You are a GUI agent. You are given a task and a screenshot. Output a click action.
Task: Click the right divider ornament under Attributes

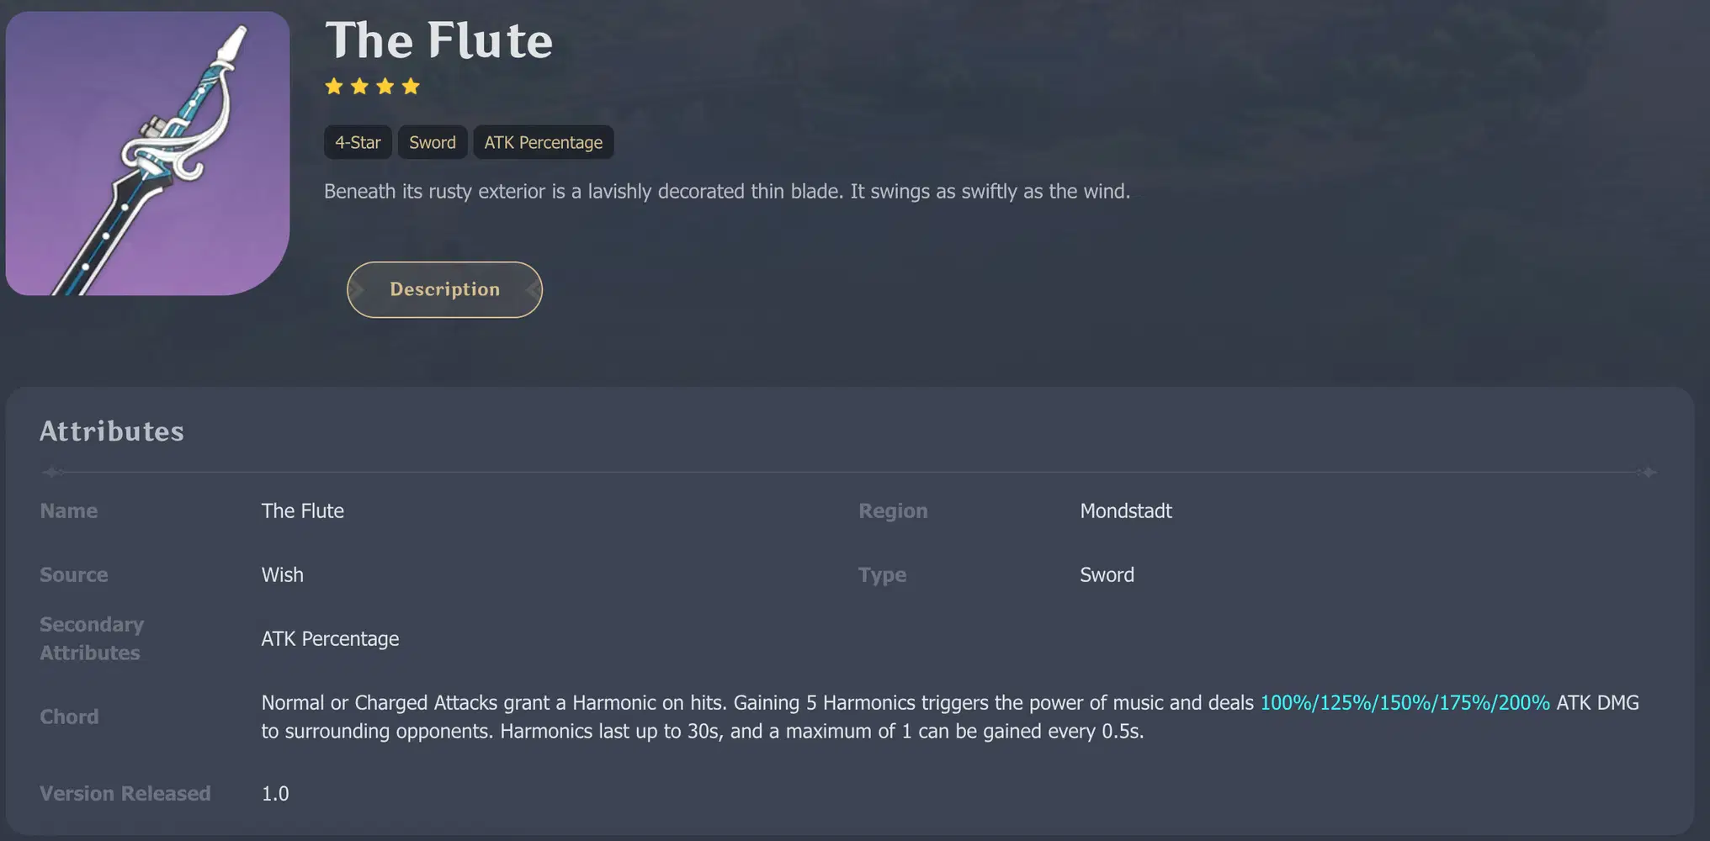tap(1649, 473)
